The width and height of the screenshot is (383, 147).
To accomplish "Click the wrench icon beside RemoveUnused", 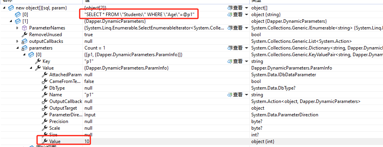I will click(24, 35).
